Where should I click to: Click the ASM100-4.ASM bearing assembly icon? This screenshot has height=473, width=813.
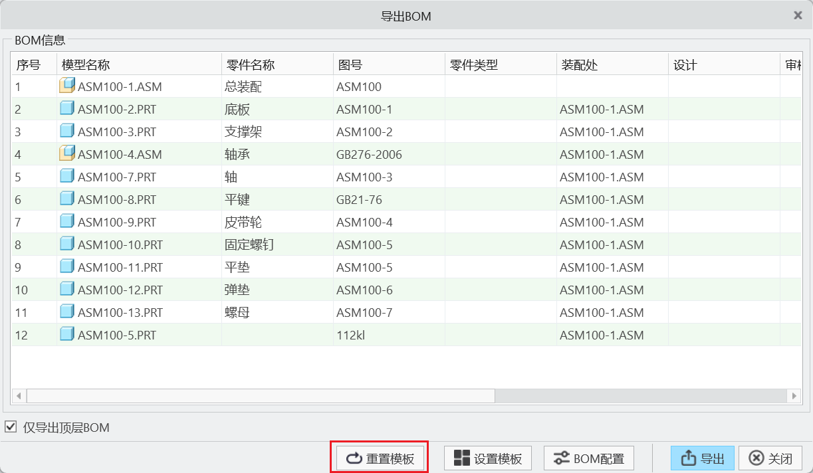tap(67, 153)
